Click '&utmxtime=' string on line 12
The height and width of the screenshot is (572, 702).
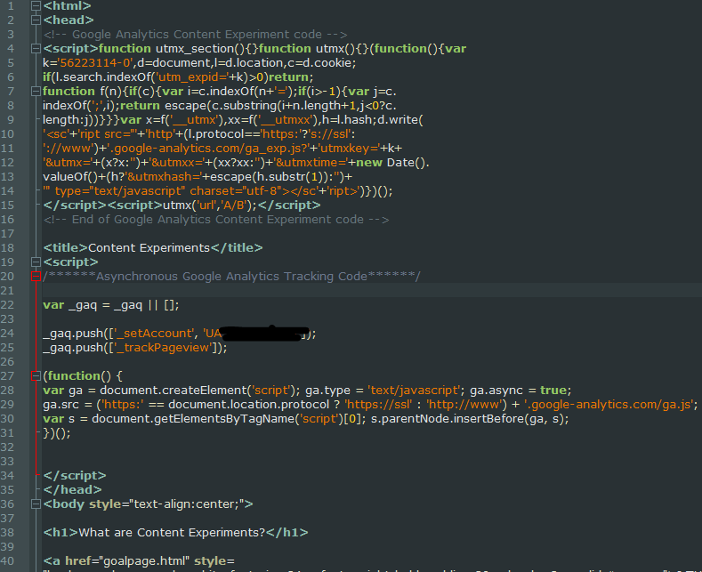(x=311, y=163)
